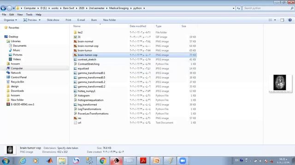Image resolution: width=295 pixels, height=165 pixels.
Task: Open the Tools menu
Action: pyautogui.click(x=29, y=15)
